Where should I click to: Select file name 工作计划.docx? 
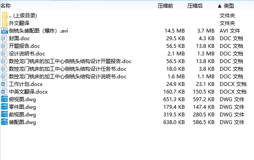click(26, 84)
